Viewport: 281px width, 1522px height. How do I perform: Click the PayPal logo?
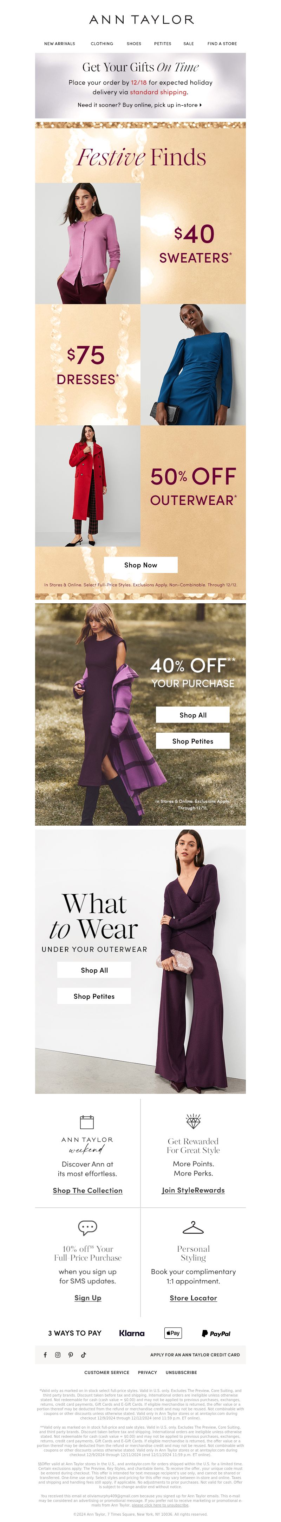coord(216,1333)
